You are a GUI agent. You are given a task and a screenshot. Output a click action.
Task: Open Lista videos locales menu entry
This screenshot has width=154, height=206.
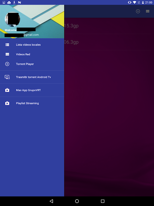pos(32,45)
